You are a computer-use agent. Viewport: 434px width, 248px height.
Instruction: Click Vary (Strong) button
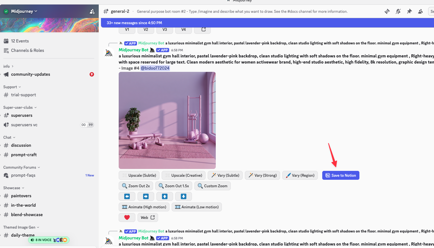[262, 175]
